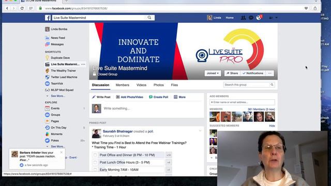This screenshot has height=186, width=331.
Task: Switch to the Photos tab
Action: click(159, 85)
